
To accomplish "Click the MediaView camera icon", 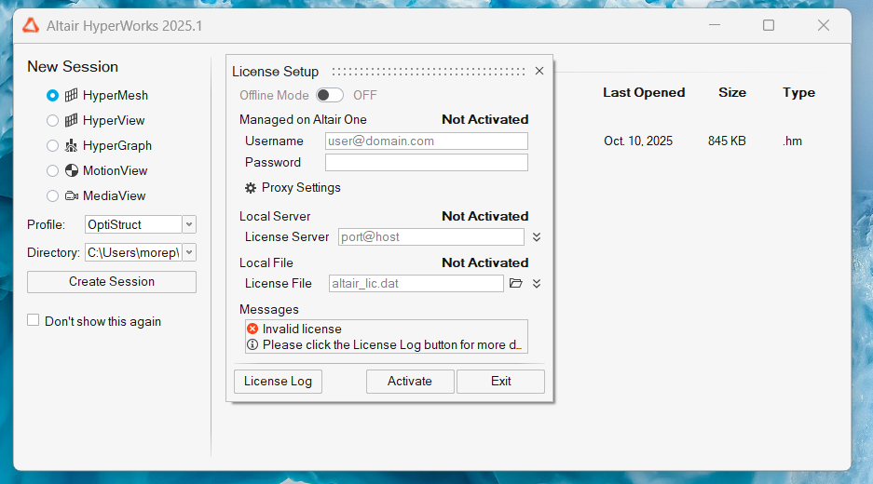I will tap(71, 195).
